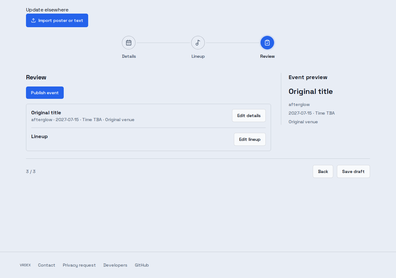Click 'Original venue' in Event preview
Image resolution: width=396 pixels, height=278 pixels.
tap(303, 122)
